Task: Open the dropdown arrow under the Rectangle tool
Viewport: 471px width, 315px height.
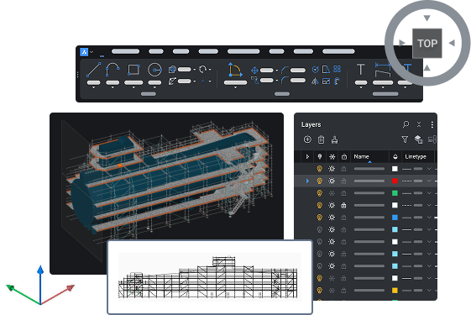Action: [x=133, y=87]
